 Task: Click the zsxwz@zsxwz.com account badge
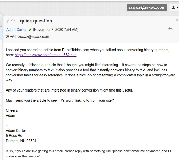[x=147, y=7]
